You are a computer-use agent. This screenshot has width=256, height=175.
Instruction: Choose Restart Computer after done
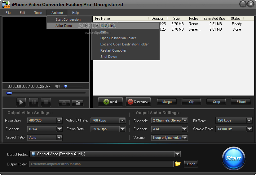coord(126,50)
